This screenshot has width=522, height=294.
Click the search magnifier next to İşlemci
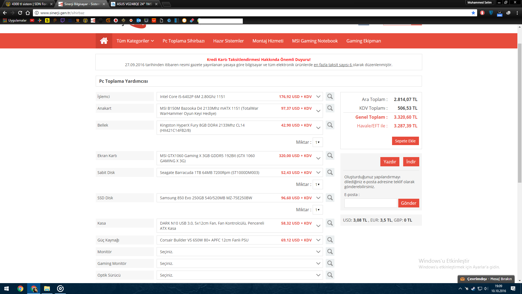point(330,97)
